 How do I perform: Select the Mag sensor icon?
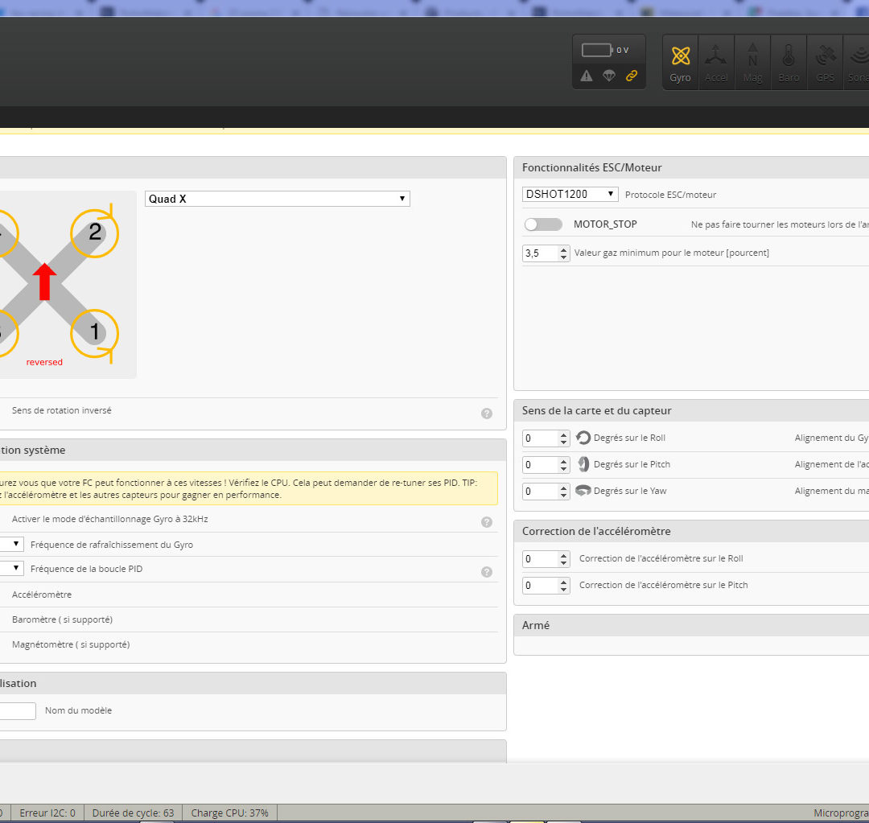(752, 62)
